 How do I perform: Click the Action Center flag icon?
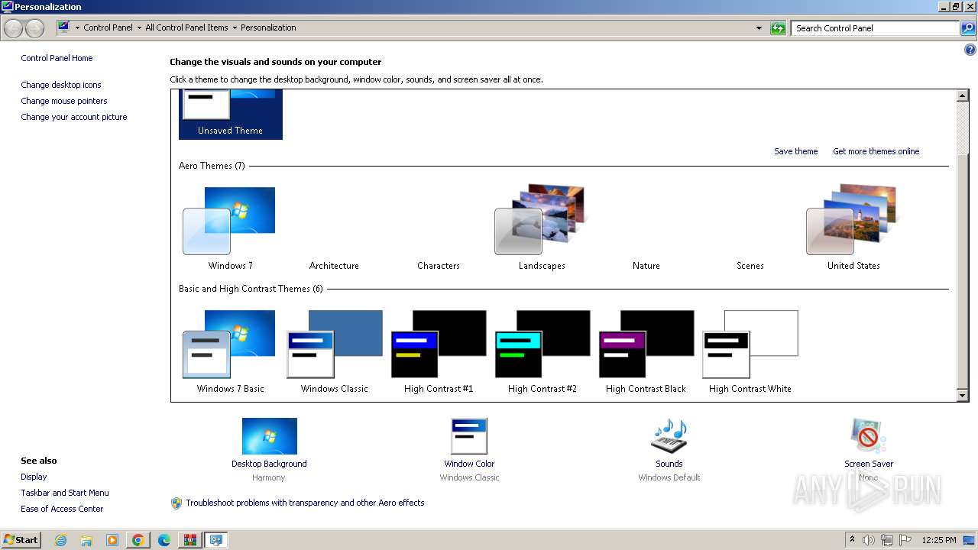point(905,540)
